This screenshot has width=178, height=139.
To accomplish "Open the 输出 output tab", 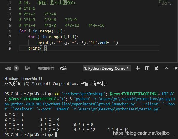I will tap(28, 68).
